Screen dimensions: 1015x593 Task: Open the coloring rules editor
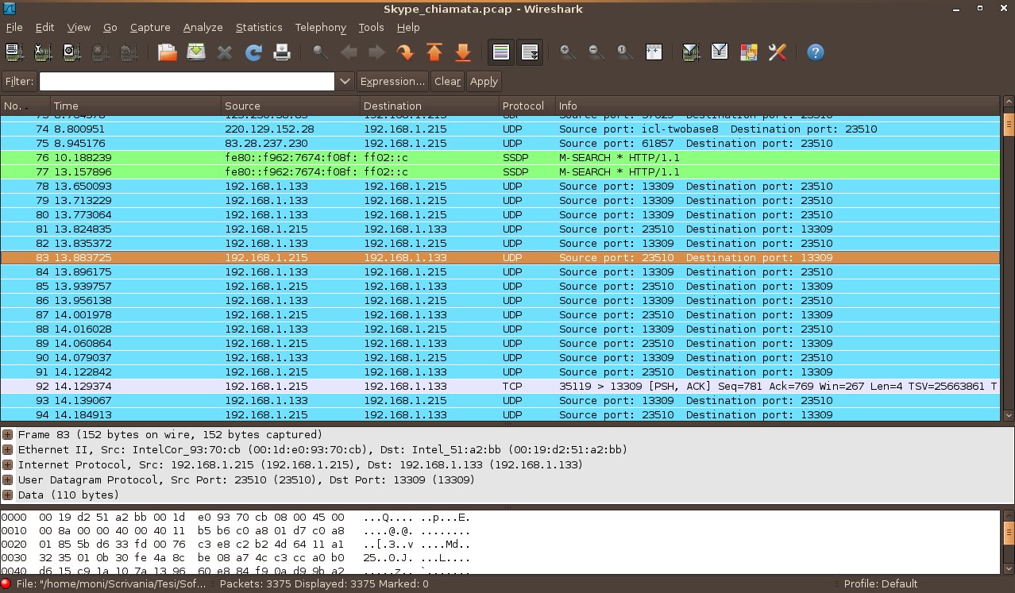point(748,52)
